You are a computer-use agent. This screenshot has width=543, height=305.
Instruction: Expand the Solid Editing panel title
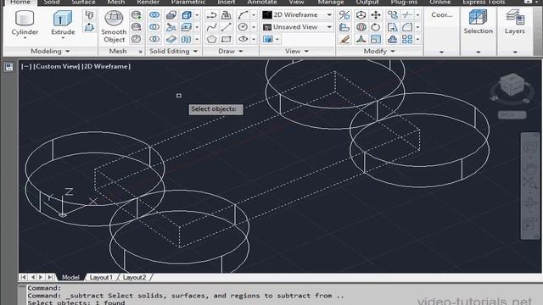point(173,51)
